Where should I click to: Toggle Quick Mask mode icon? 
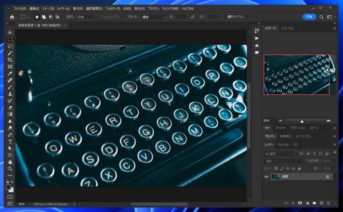tap(10, 197)
